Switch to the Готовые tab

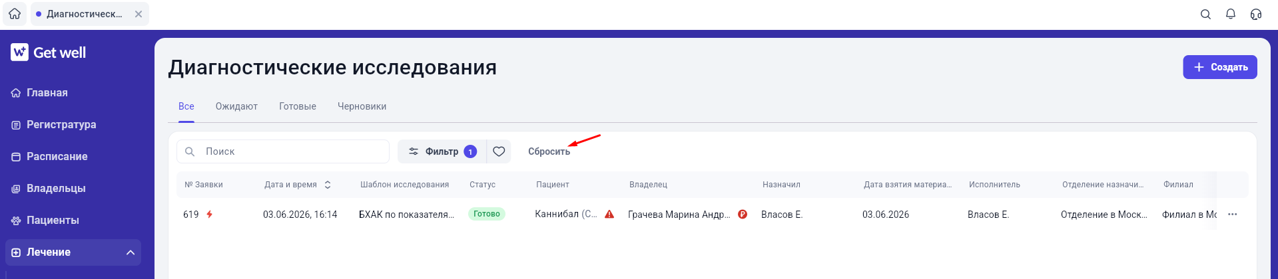coord(298,106)
